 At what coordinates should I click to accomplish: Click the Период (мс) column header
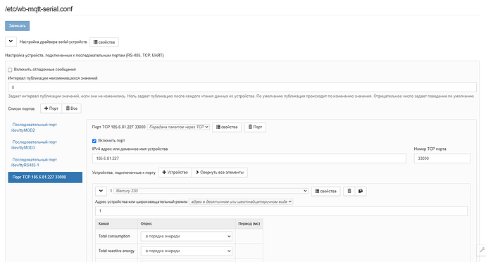[249, 223]
